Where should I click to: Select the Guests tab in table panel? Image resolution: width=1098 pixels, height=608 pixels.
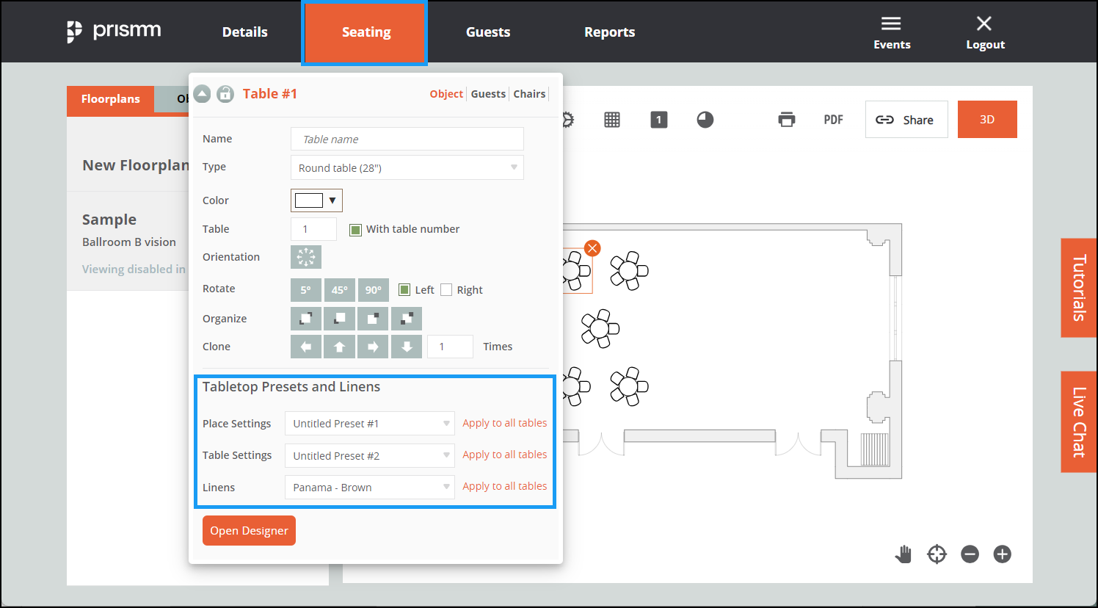(x=488, y=94)
